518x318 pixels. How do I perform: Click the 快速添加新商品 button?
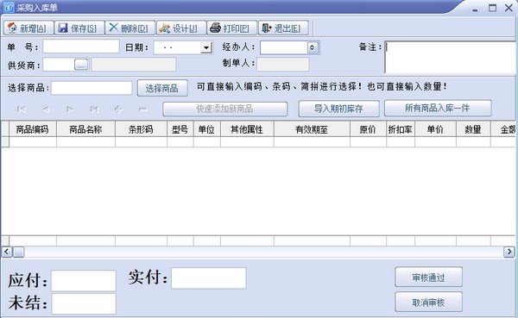coord(225,109)
